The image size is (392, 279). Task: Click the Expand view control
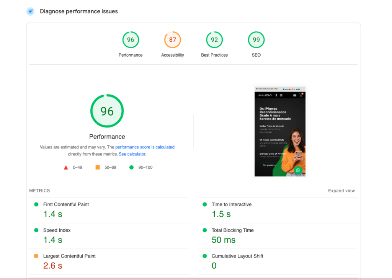[x=341, y=191]
